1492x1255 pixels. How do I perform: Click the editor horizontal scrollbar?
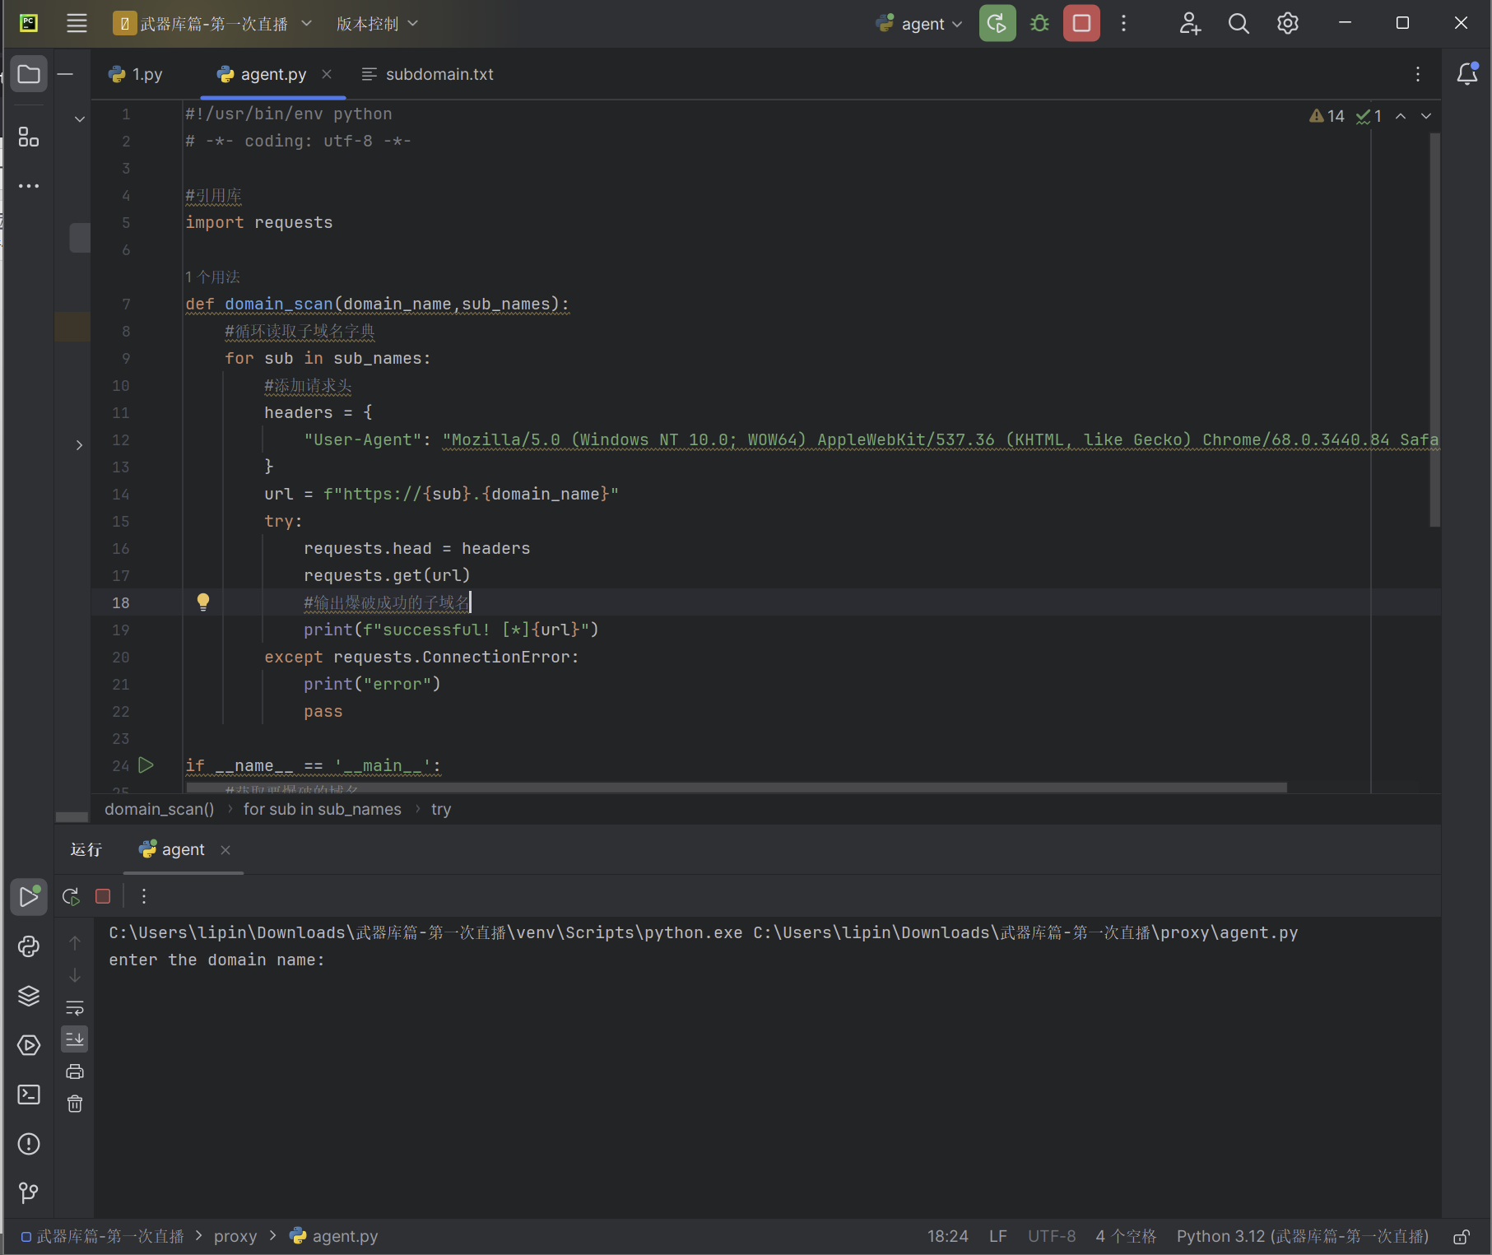(737, 788)
